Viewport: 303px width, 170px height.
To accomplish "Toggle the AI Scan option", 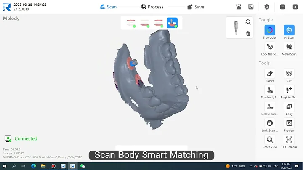I will 289,30.
